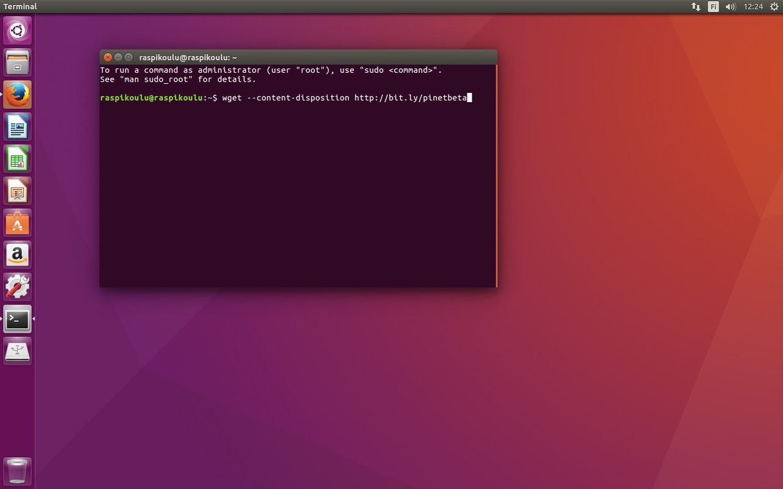783x489 pixels.
Task: Open the Ubuntu Dash search launcher
Action: coord(17,31)
